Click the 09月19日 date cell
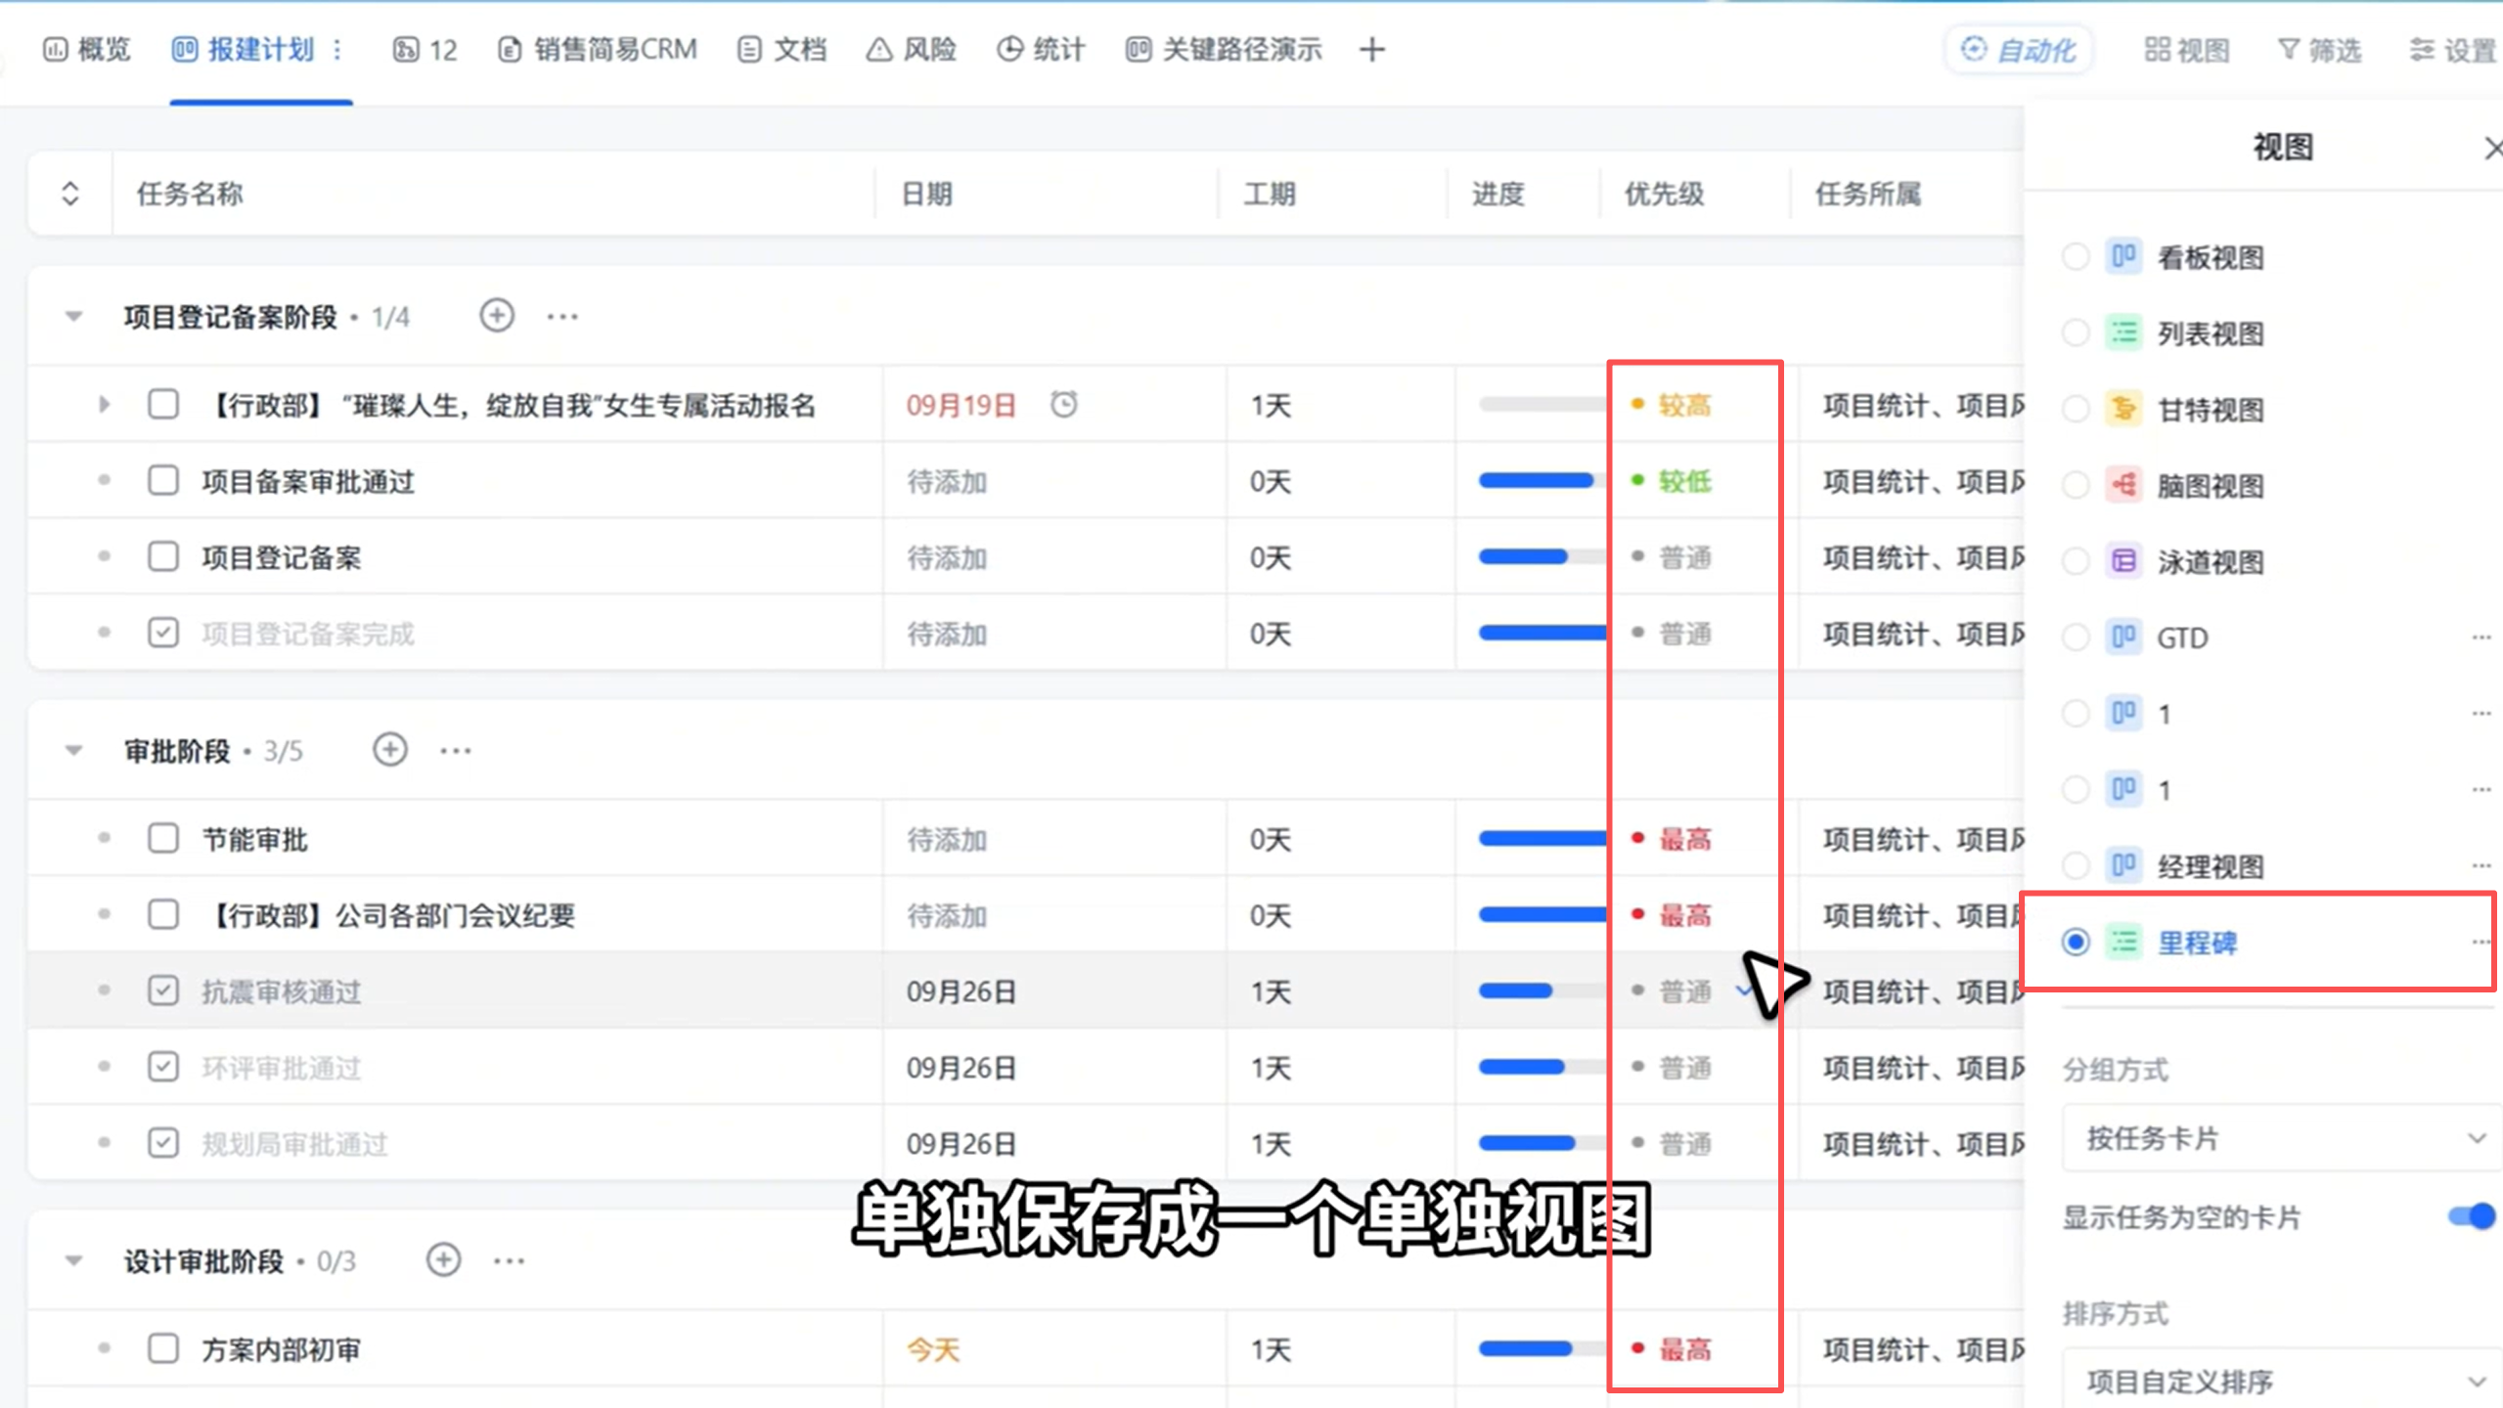 [961, 405]
